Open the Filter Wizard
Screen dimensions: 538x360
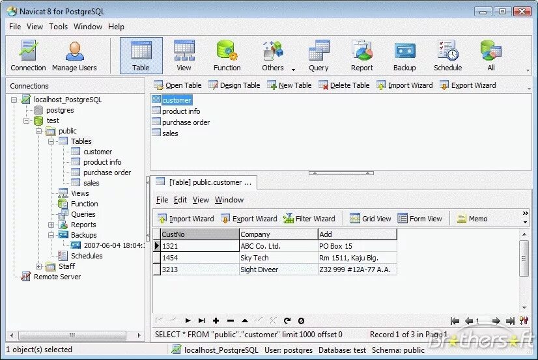pos(309,218)
